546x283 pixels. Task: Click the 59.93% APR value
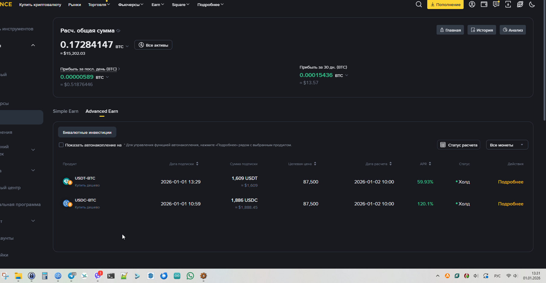click(x=425, y=182)
